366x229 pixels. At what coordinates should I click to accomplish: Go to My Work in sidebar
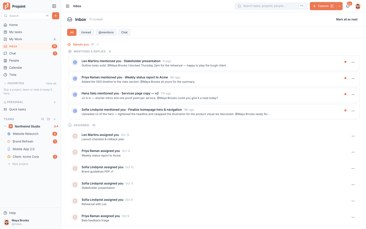pyautogui.click(x=30, y=39)
